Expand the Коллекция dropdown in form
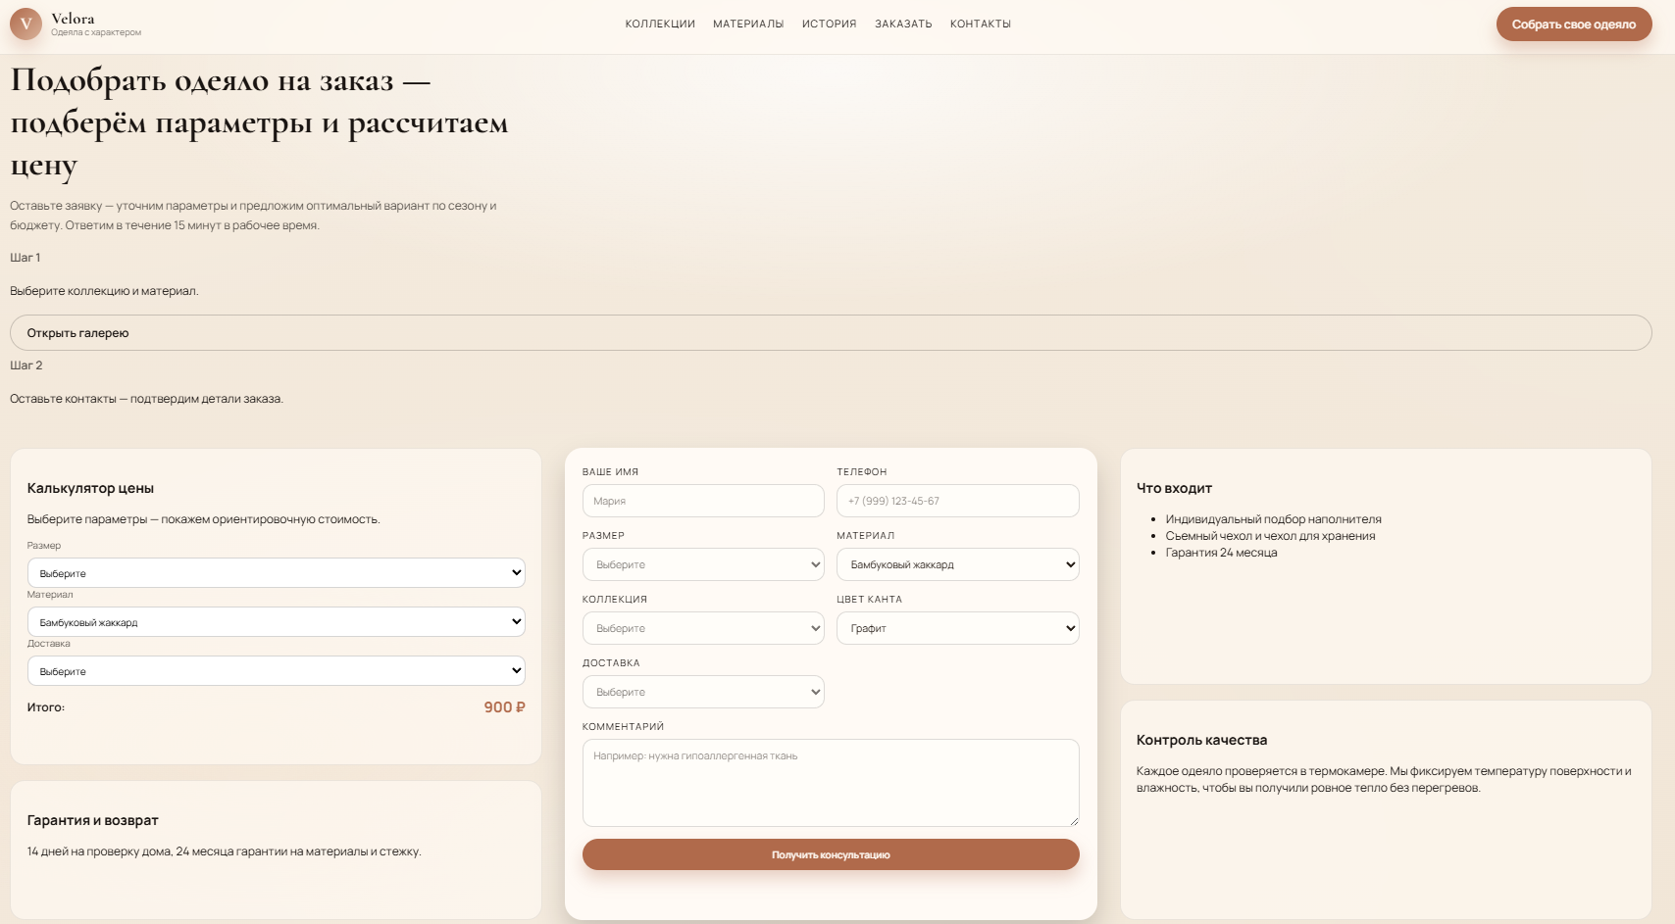This screenshot has width=1675, height=924. (x=703, y=628)
